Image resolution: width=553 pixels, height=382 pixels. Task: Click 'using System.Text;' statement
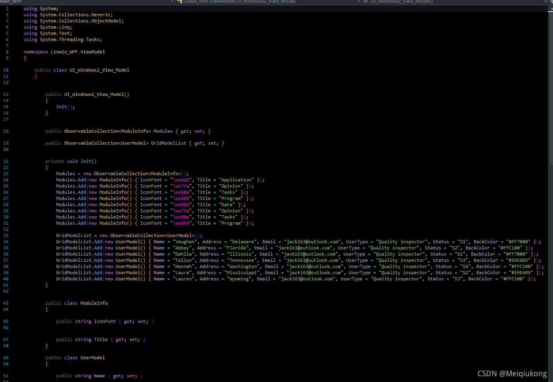tap(48, 33)
